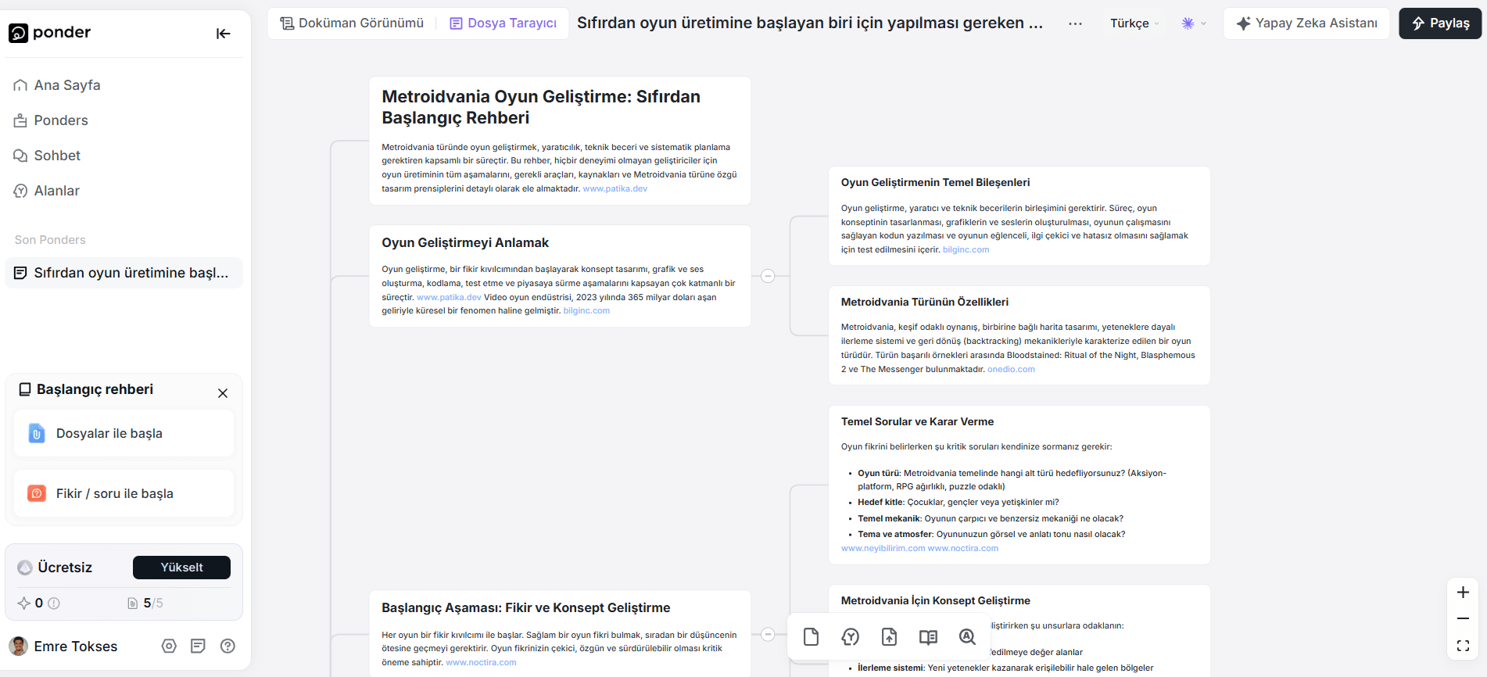Collapse the Oyun Geliştirmeyi Anlamak node branch
The width and height of the screenshot is (1487, 677).
click(x=768, y=276)
